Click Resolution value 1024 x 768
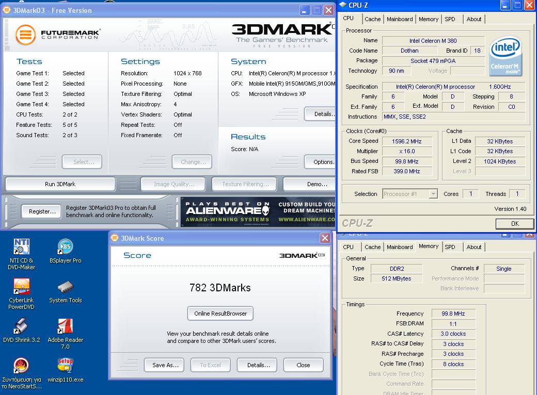This screenshot has height=395, width=537. [187, 73]
